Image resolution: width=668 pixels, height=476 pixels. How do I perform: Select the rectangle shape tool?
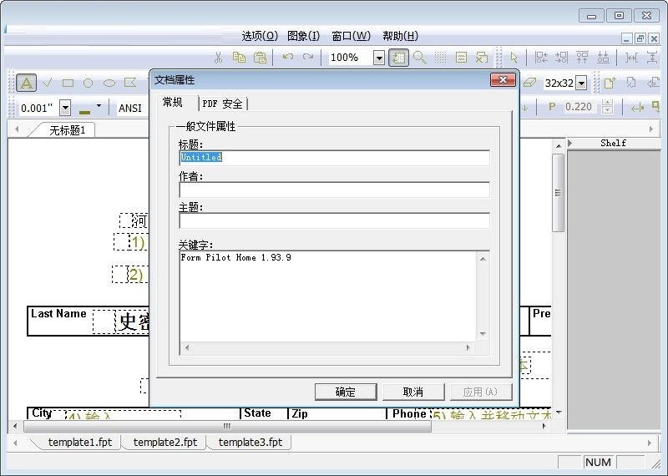click(x=68, y=83)
